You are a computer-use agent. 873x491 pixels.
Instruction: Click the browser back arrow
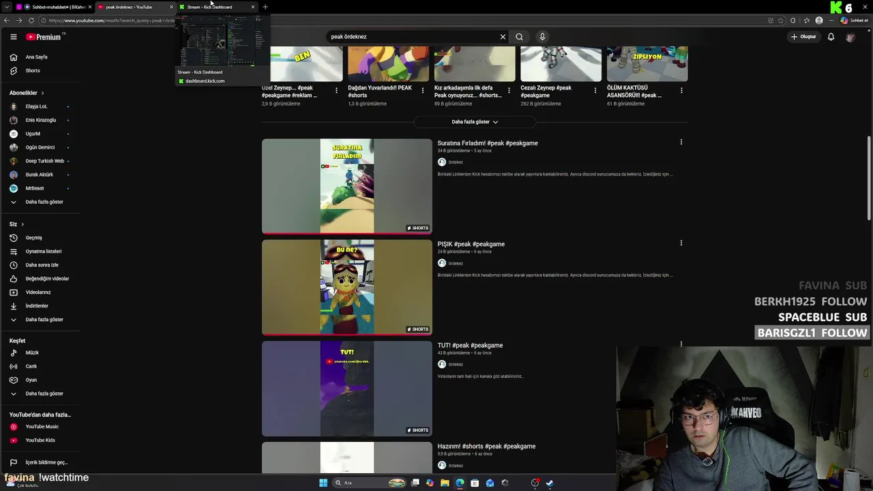[x=6, y=20]
